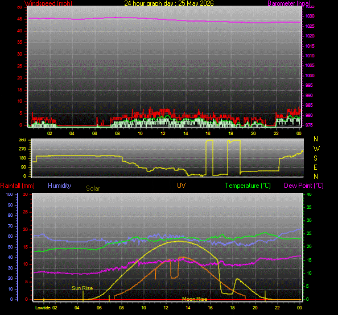Click the Solar legend label
Viewport: 338px width, 315px height.
click(x=93, y=188)
